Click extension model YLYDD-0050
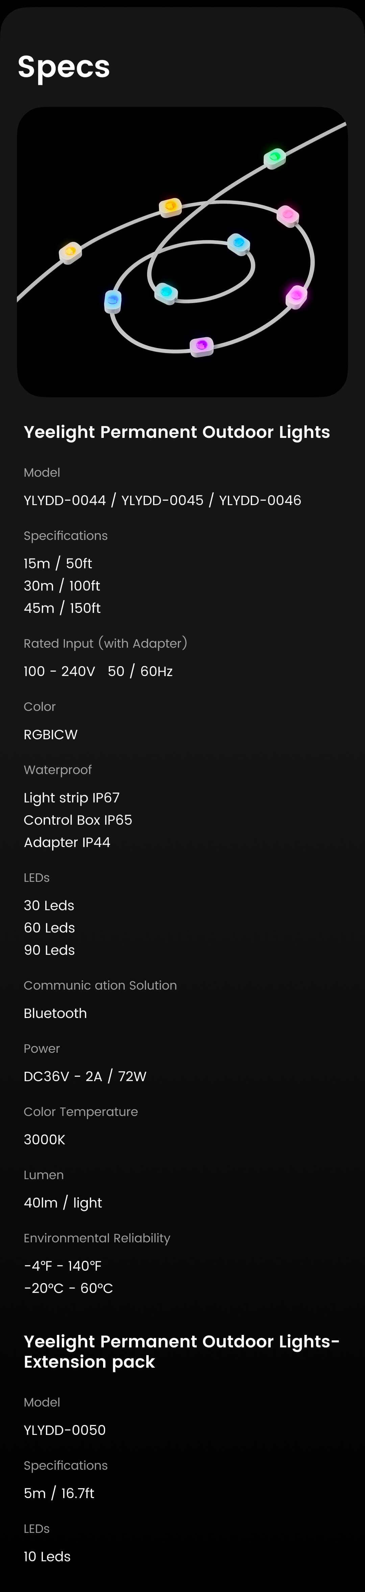365x1592 pixels. pyautogui.click(x=64, y=1429)
